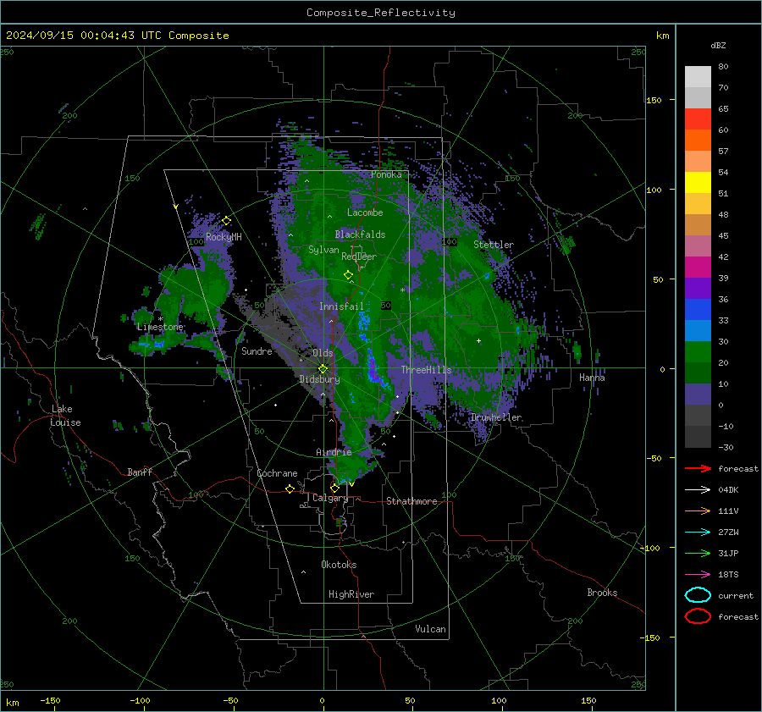
Task: Click the Sylvan label
Action: [x=323, y=250]
